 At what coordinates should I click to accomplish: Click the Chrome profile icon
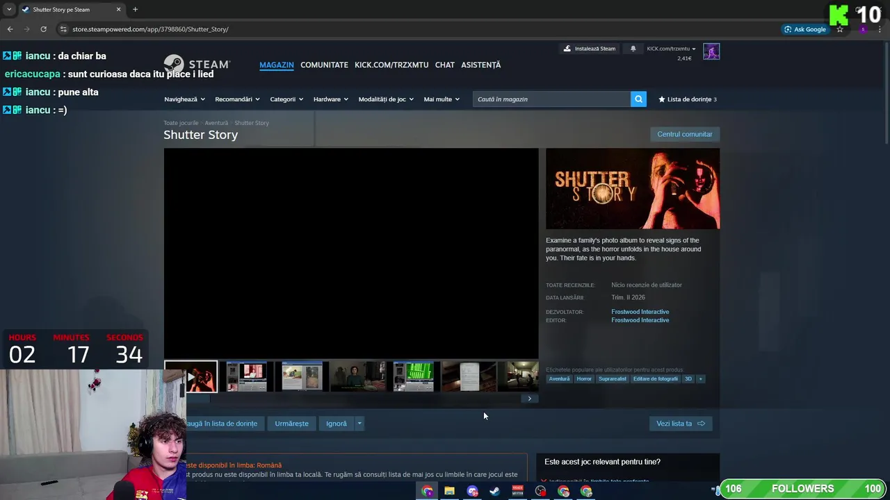pyautogui.click(x=863, y=29)
